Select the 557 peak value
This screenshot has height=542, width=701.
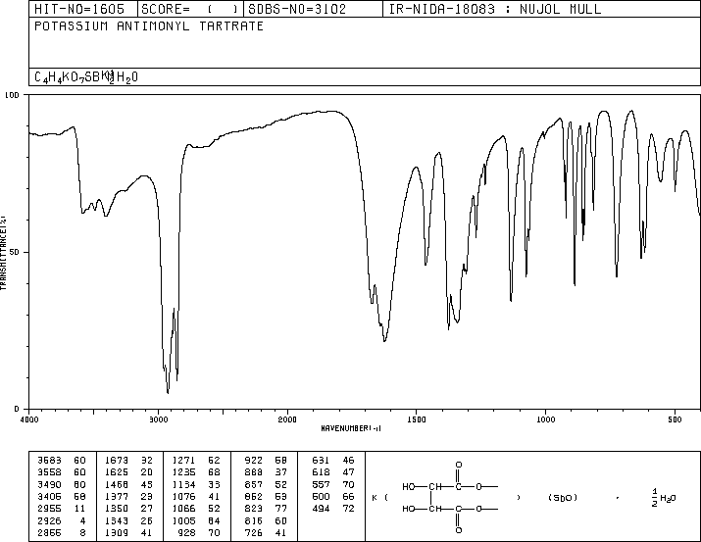click(x=321, y=484)
